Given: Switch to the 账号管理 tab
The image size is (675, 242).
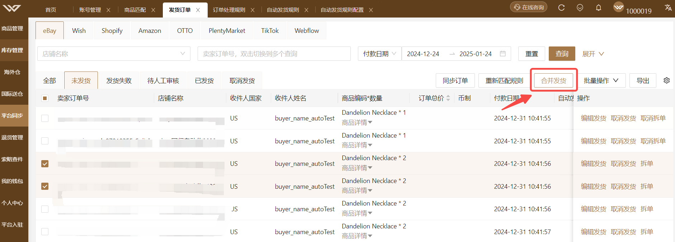Looking at the screenshot, I should click(x=90, y=10).
